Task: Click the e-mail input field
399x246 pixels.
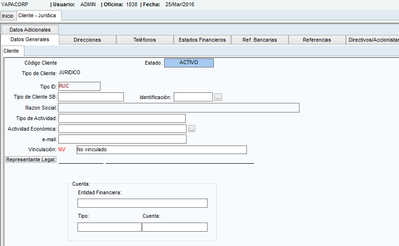Action: 122,139
